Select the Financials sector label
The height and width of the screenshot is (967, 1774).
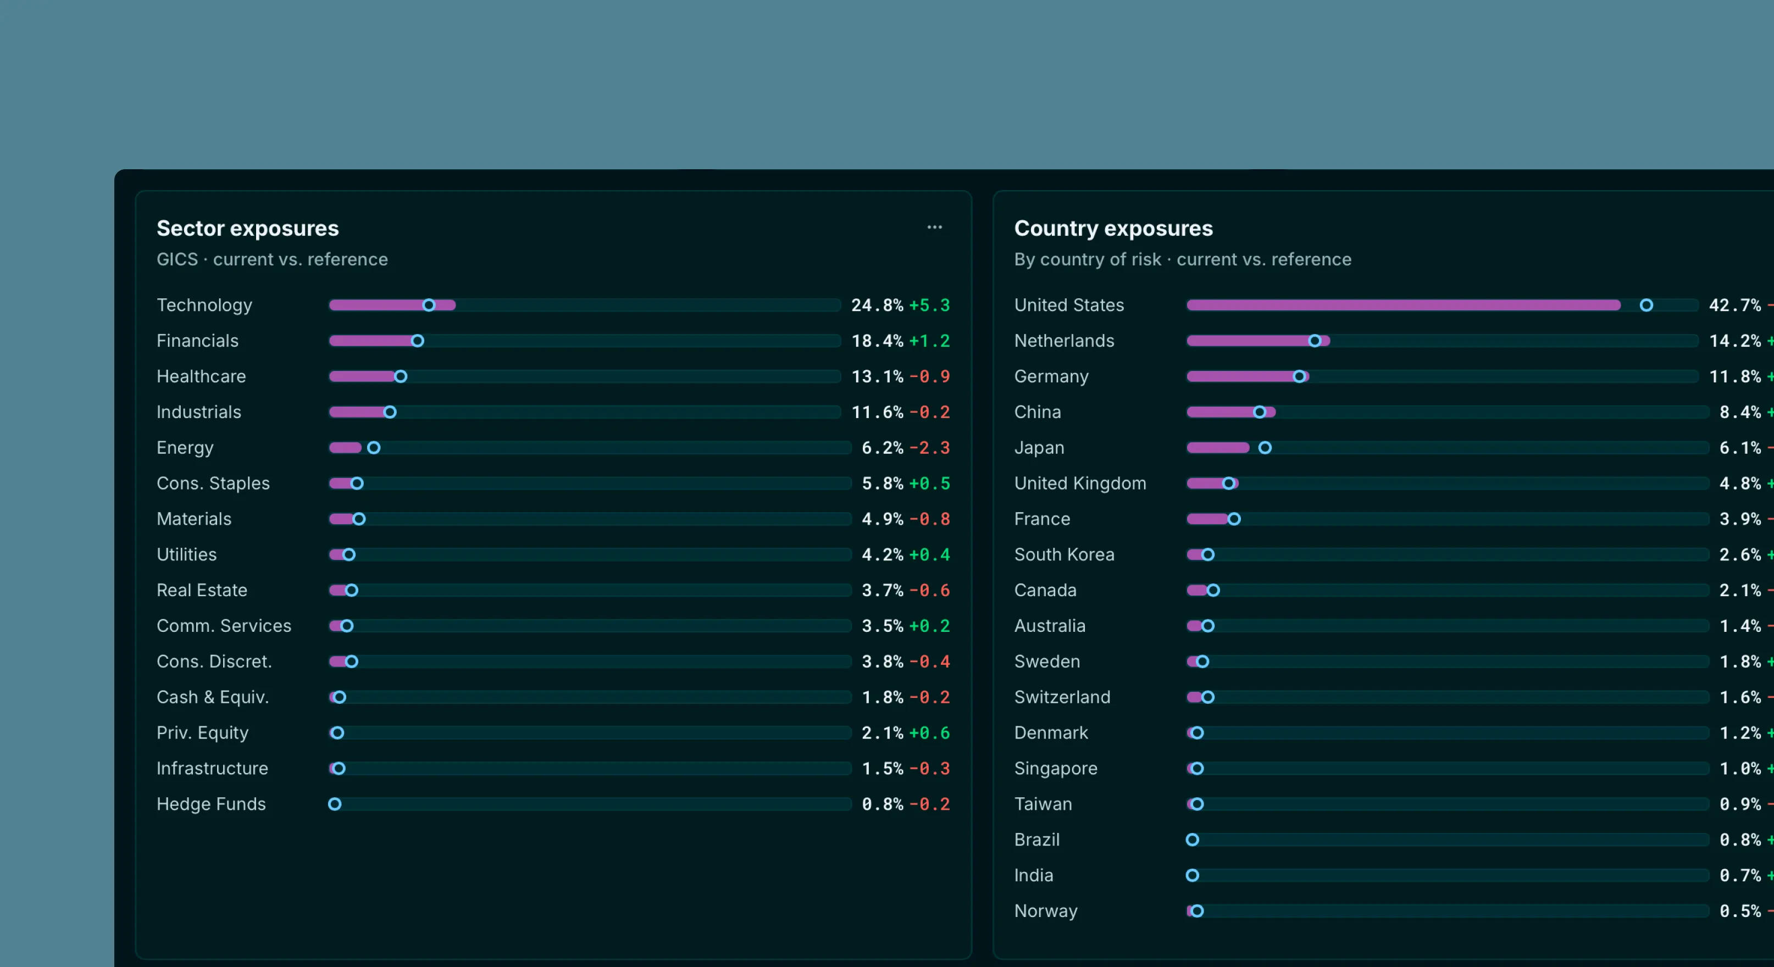tap(197, 341)
